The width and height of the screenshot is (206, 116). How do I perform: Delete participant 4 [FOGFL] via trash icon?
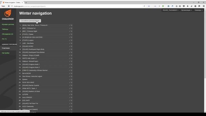pyautogui.click(x=71, y=34)
